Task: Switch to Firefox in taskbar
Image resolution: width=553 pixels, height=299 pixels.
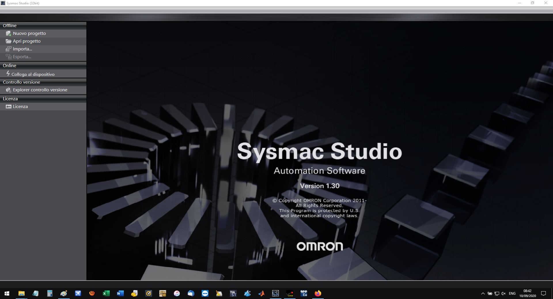Action: (x=318, y=293)
